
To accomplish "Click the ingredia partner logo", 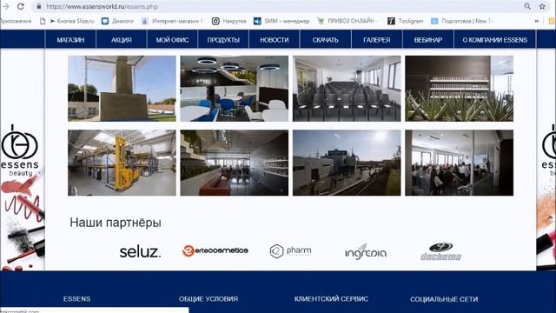I will 366,251.
